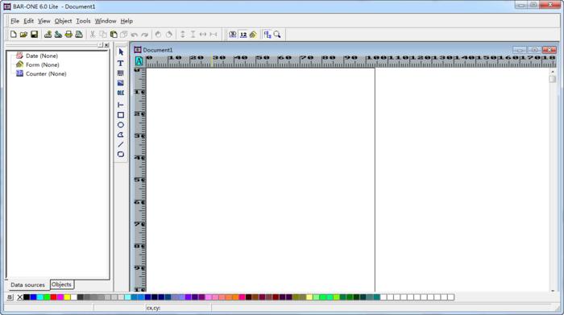Click the Redo arrow toolbar icon
Viewport: 564px width, 315px height.
point(144,35)
